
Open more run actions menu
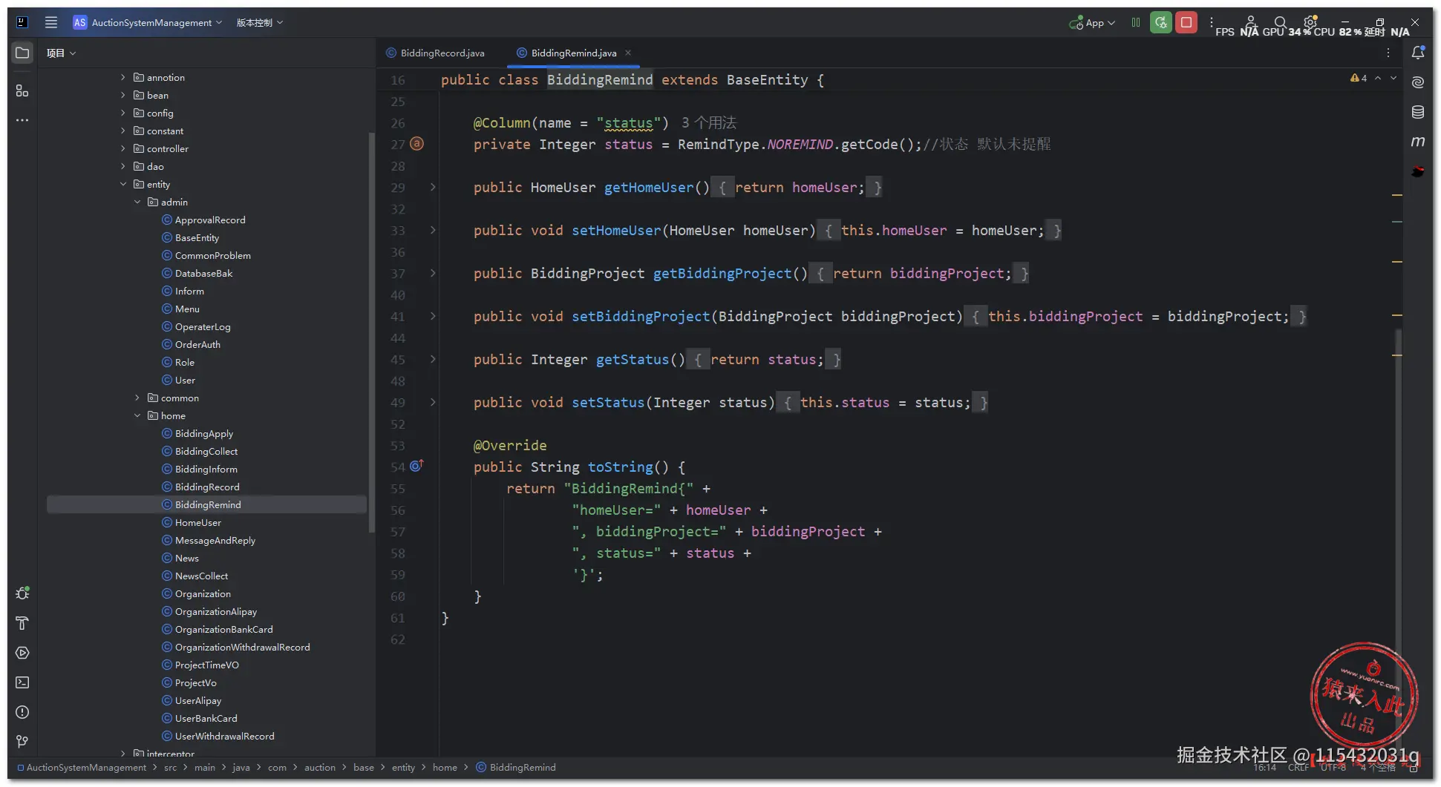coord(1211,22)
